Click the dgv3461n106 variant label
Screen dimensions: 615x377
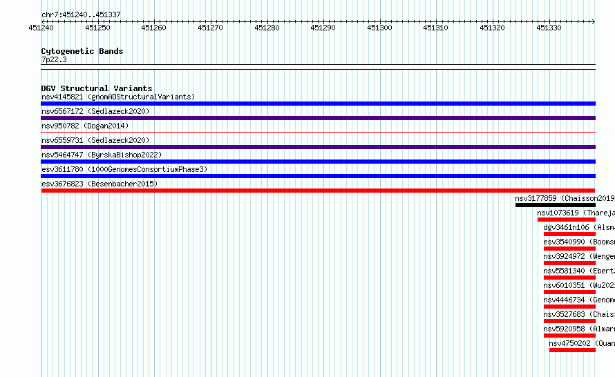pos(579,227)
